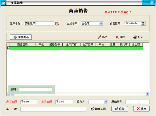Click the 客户名称 customer name field

click(x=39, y=23)
